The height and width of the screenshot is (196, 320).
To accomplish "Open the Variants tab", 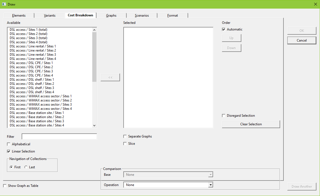I will tap(50, 16).
